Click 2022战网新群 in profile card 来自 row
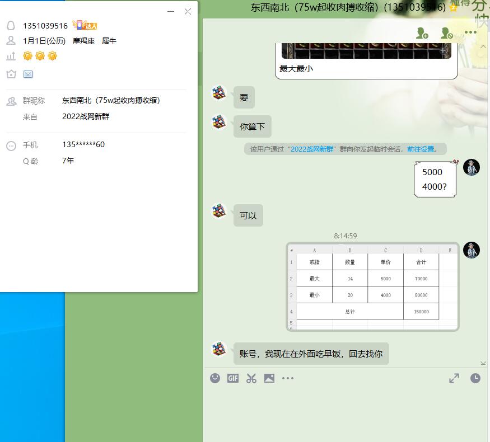 tap(87, 117)
